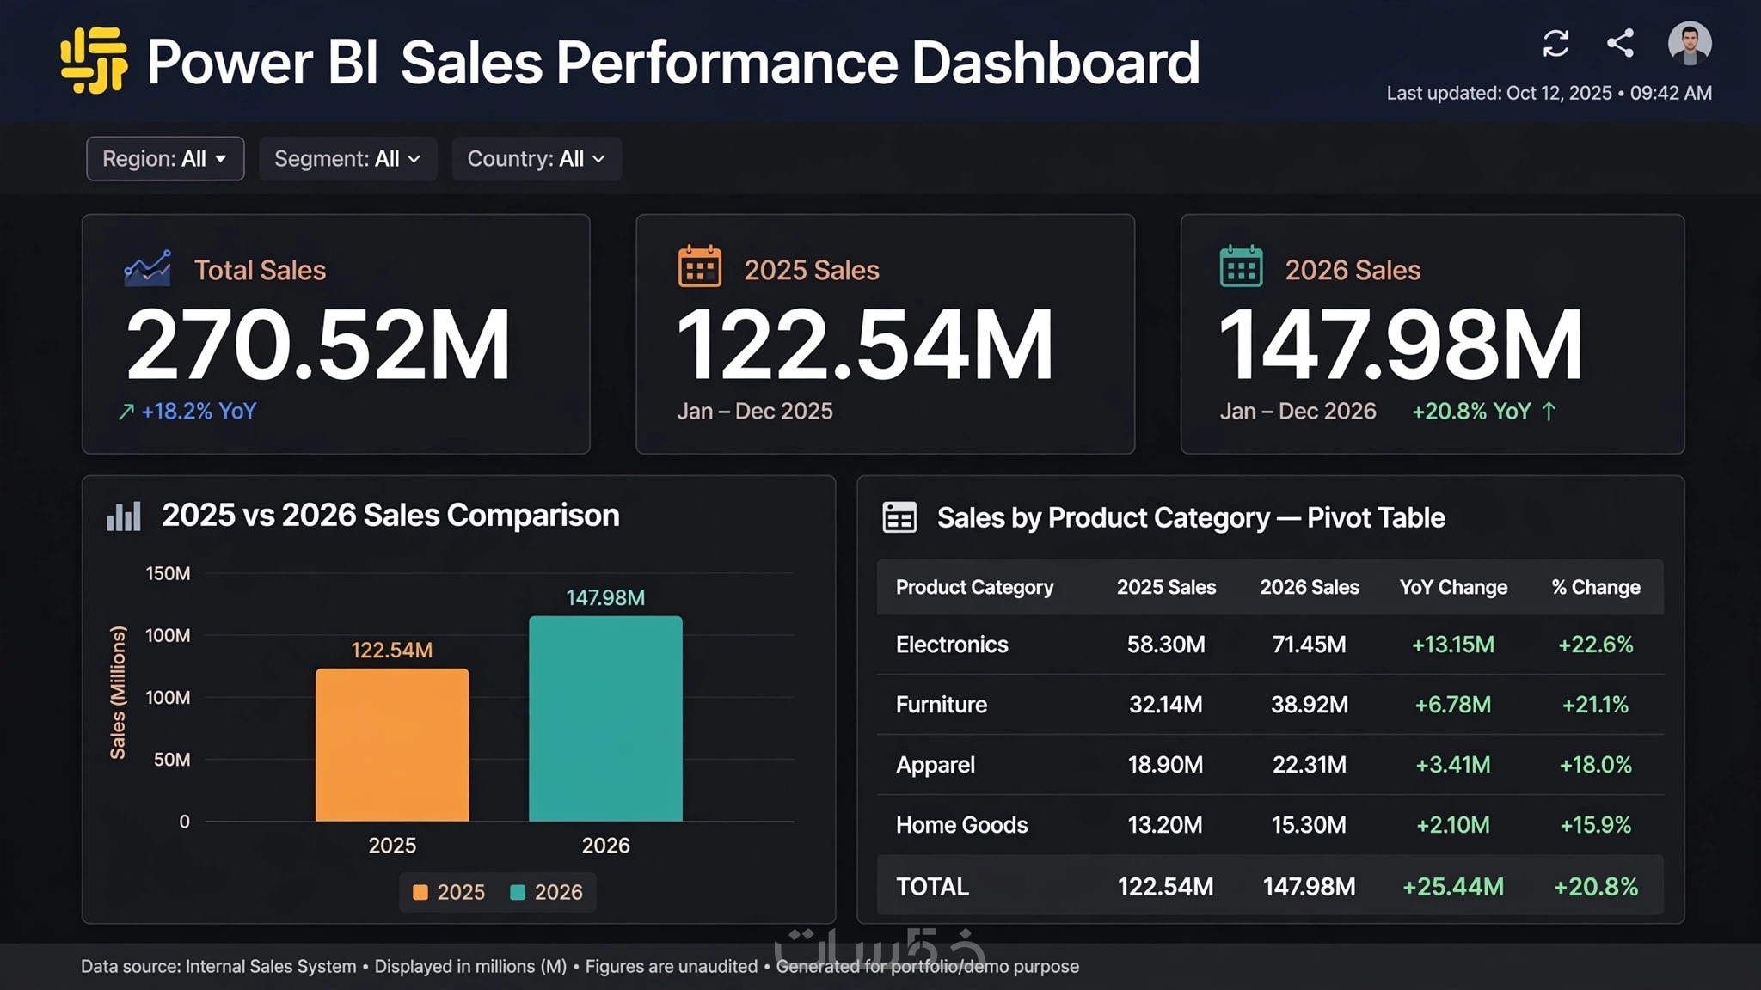Click the Jan – Dec 2025 date range

755,412
